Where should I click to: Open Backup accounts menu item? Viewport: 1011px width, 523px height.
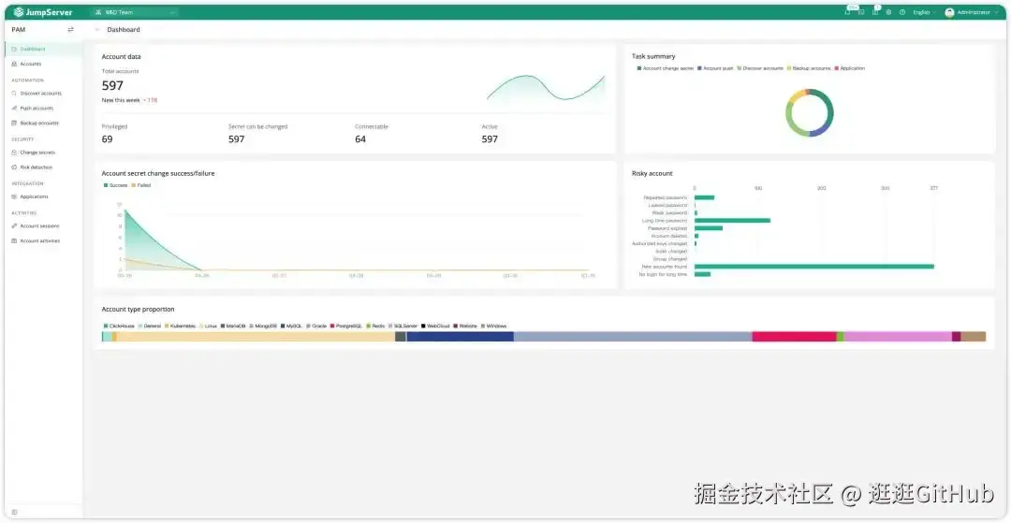click(x=43, y=123)
